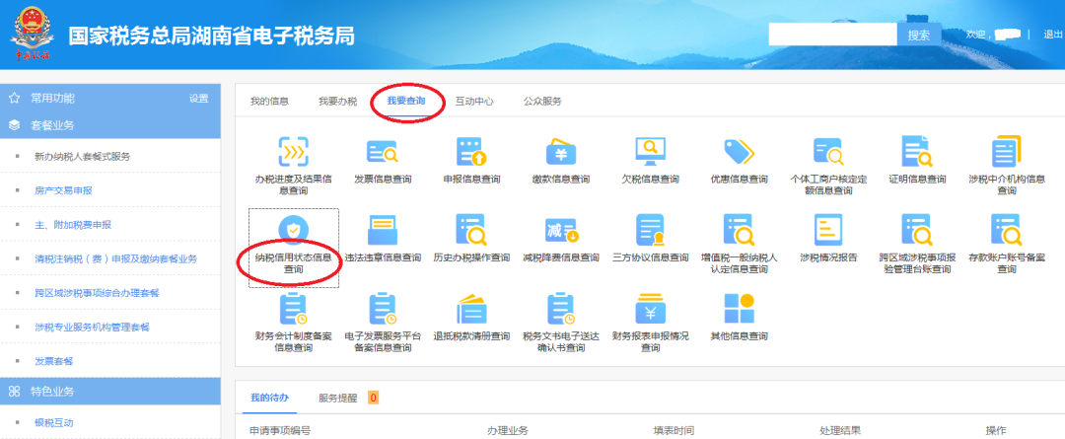Open 证明信息查询 document icon
1065x439 pixels.
click(x=917, y=152)
